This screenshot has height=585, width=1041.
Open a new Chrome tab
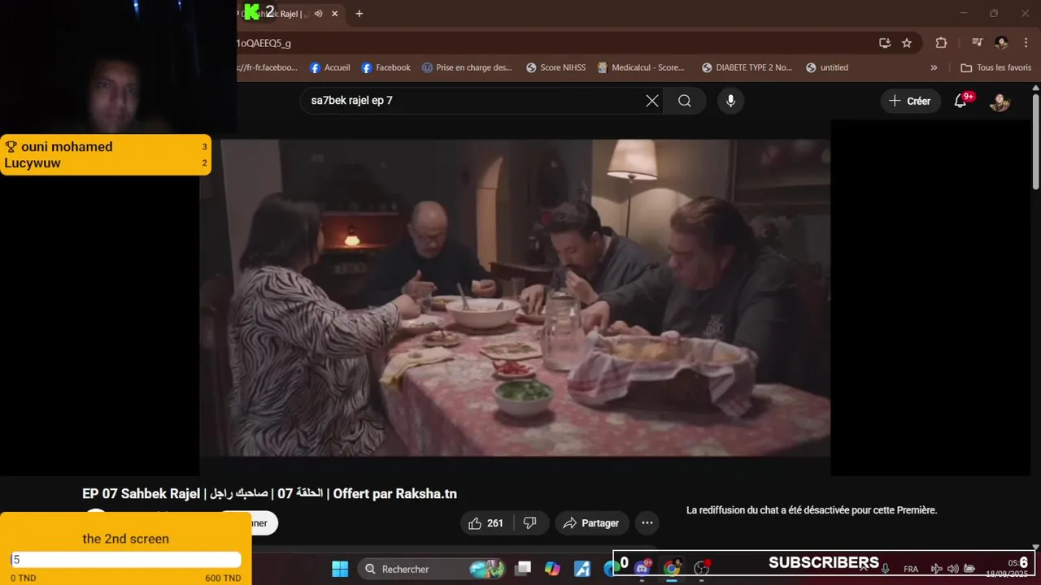pyautogui.click(x=359, y=14)
